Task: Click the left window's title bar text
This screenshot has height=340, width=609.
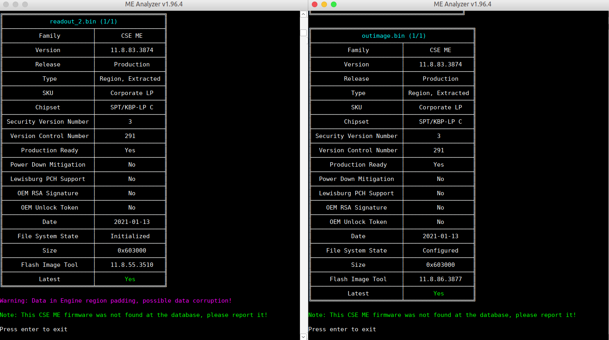Action: coord(154,4)
